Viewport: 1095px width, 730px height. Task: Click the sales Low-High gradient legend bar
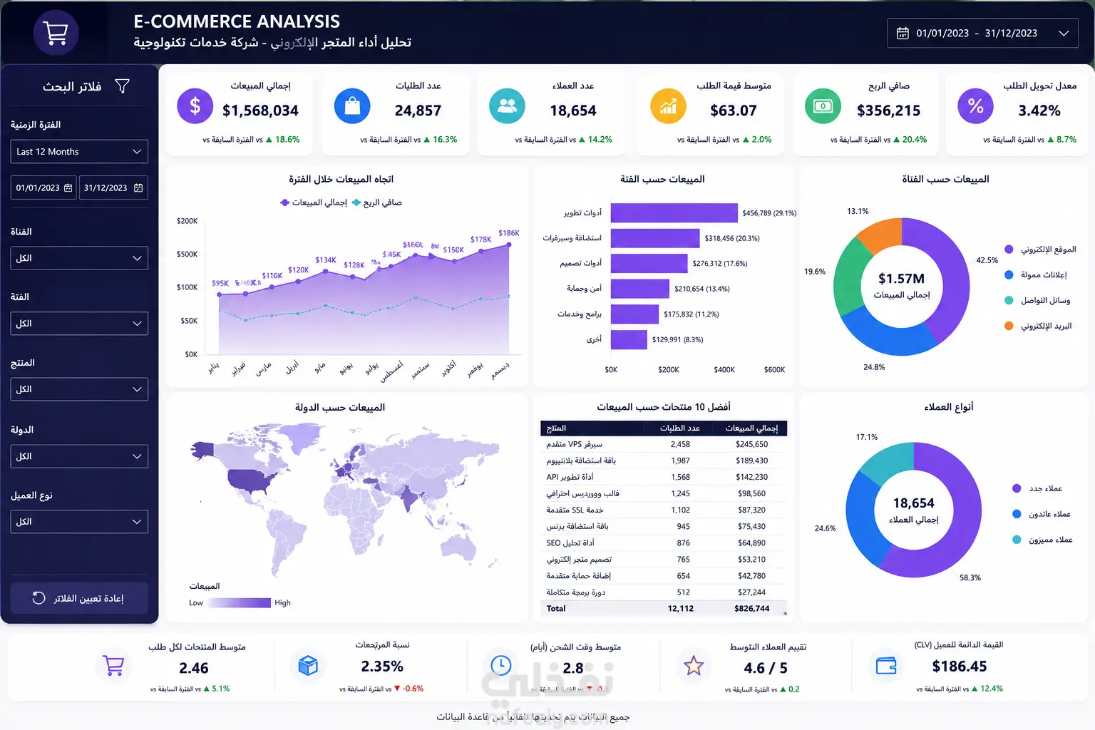click(240, 603)
